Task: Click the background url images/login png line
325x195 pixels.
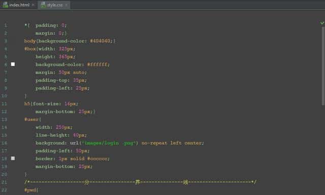Action: coord(120,143)
